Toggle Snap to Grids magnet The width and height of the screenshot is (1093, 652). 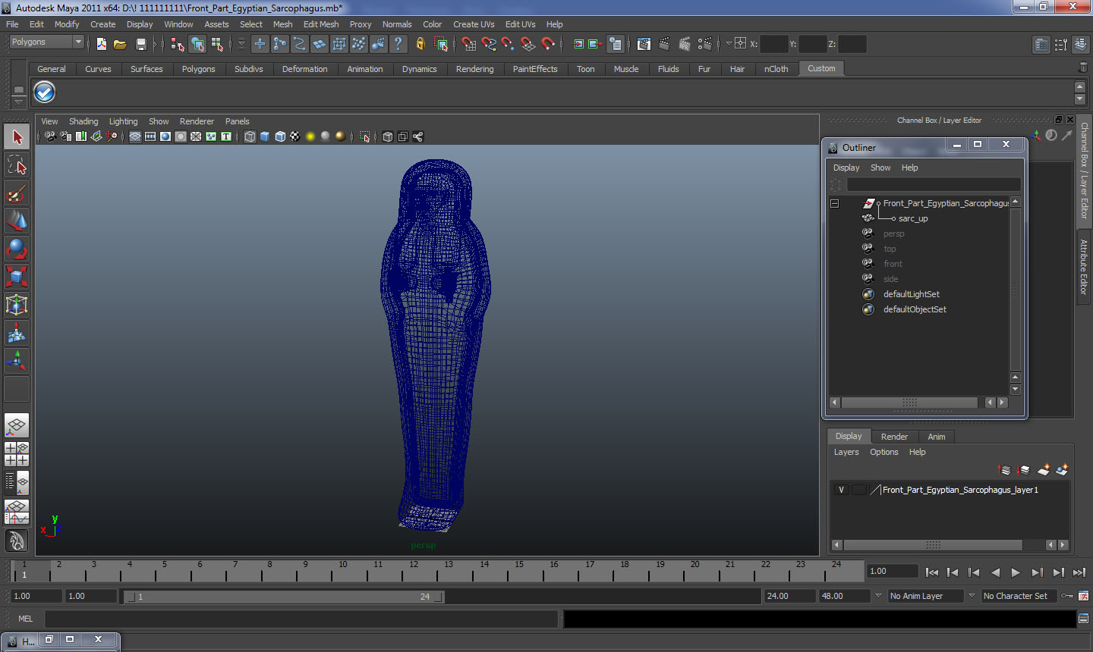(468, 44)
